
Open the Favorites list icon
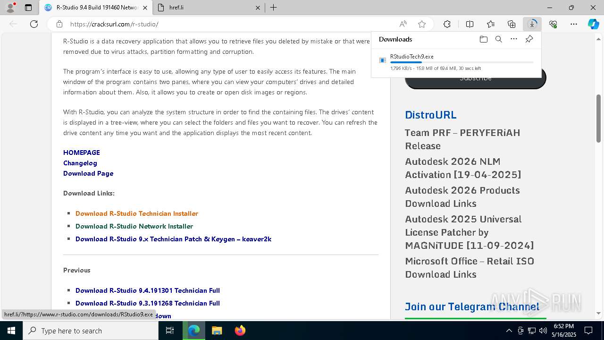point(491,24)
